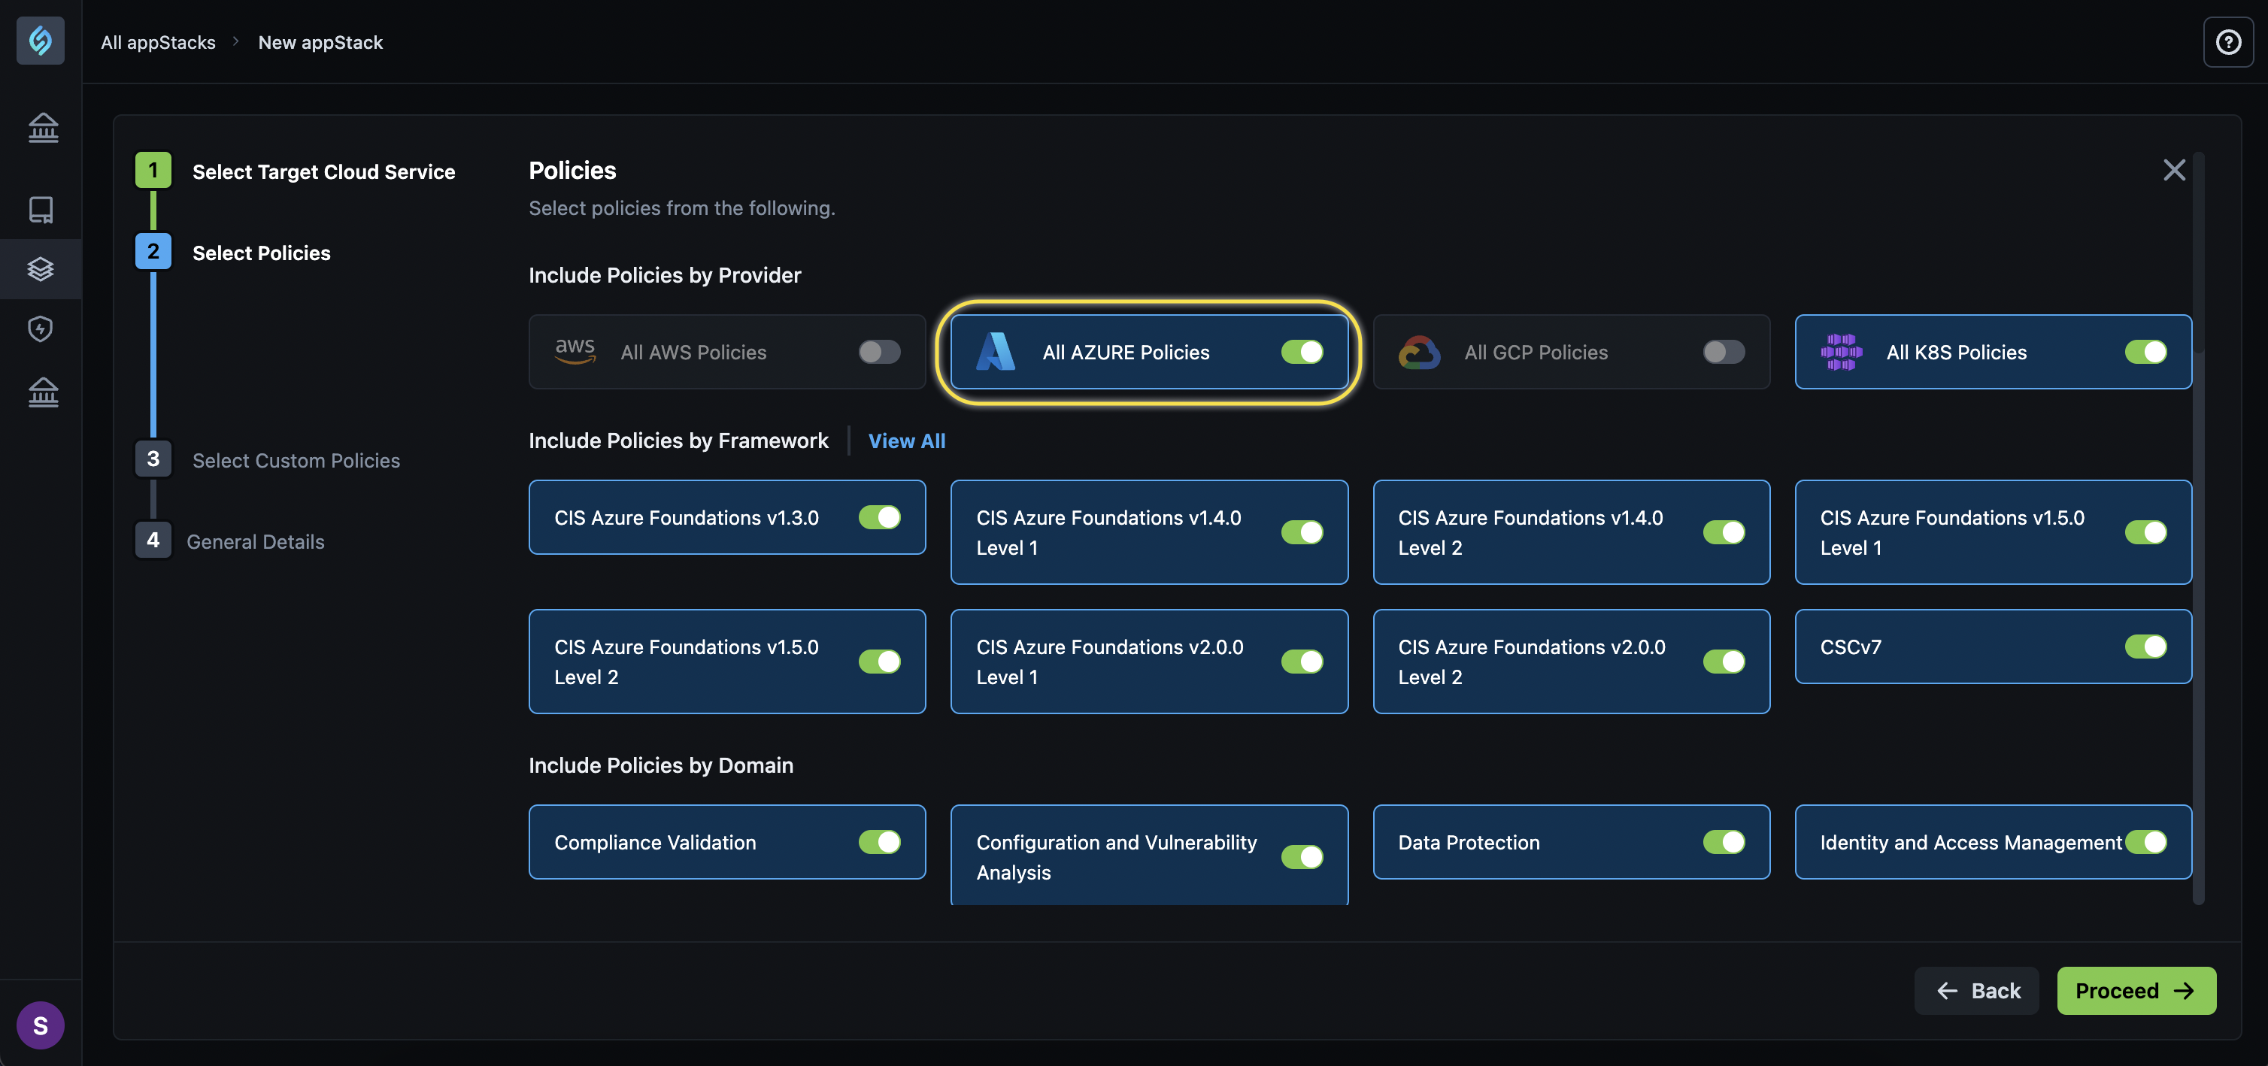Click the help question mark icon
The width and height of the screenshot is (2268, 1066).
tap(2228, 42)
